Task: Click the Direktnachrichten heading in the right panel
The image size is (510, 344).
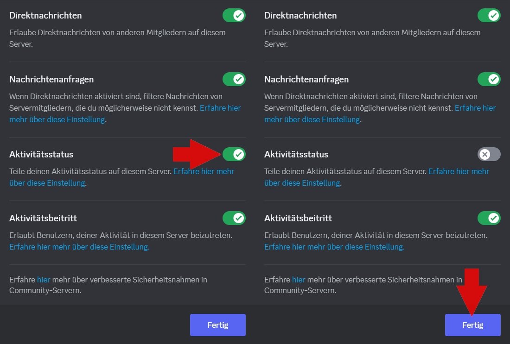Action: click(300, 15)
